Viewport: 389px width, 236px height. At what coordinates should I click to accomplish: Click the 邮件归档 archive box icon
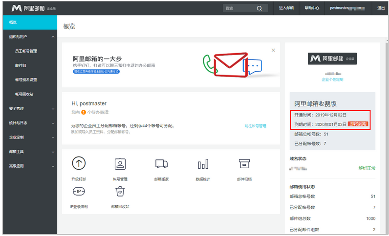click(x=244, y=164)
